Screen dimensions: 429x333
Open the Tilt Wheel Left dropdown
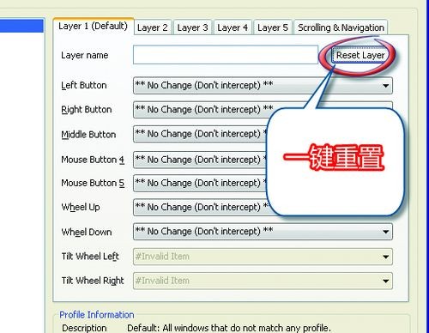pos(263,257)
